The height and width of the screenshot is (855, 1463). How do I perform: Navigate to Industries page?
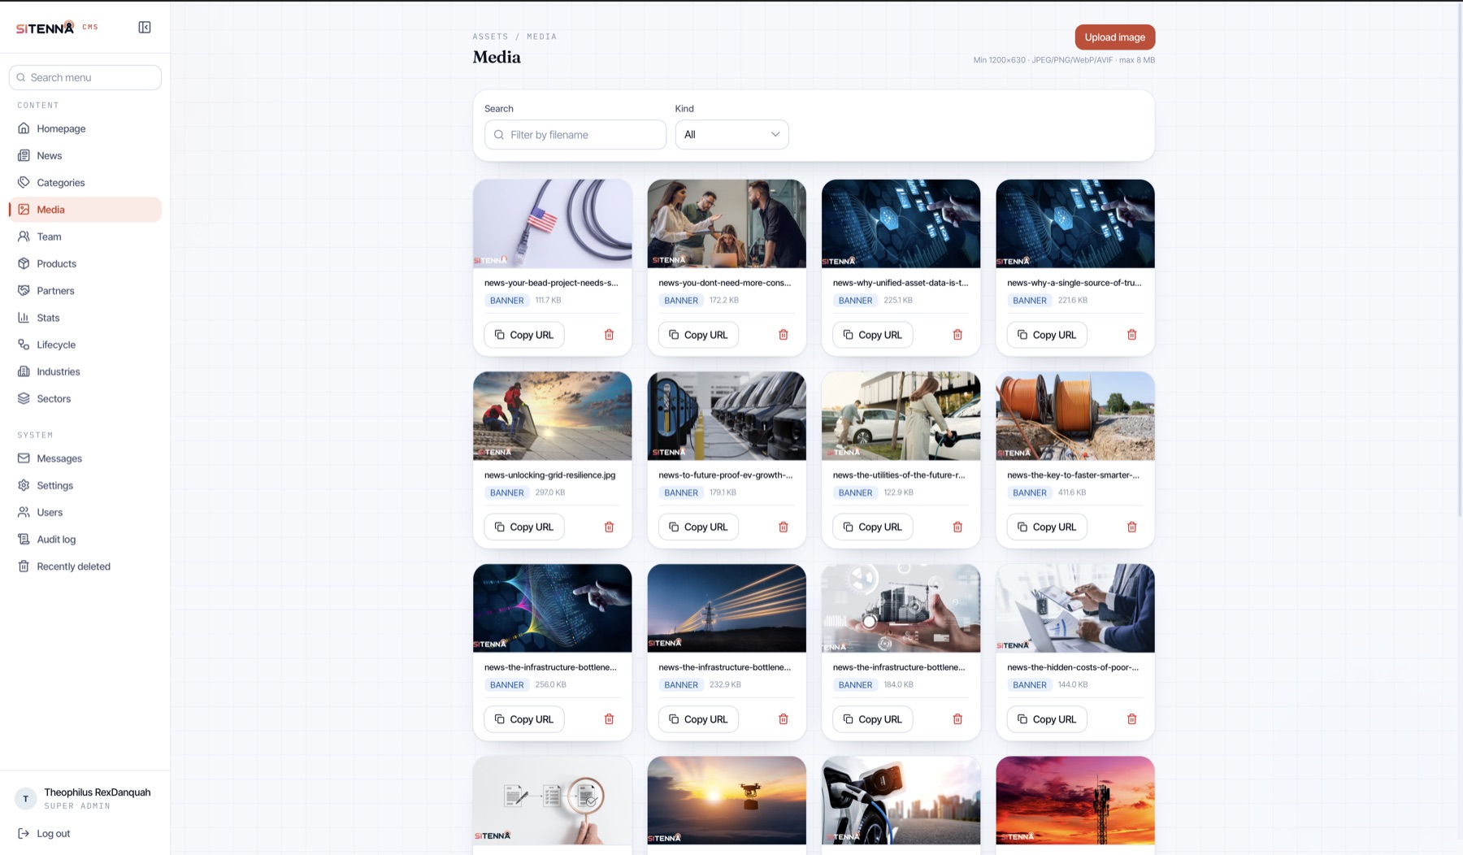pyautogui.click(x=85, y=371)
